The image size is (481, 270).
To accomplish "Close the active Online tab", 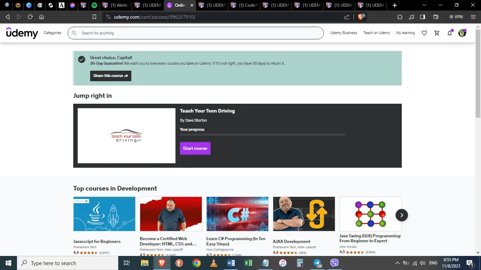I will pos(192,5).
